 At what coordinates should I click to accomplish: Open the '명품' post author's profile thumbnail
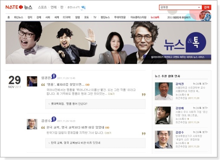click(x=32, y=81)
